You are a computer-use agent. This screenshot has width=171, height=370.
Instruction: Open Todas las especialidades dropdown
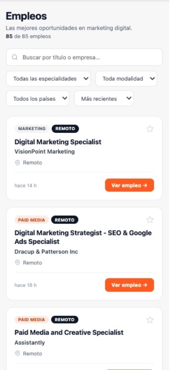click(48, 78)
